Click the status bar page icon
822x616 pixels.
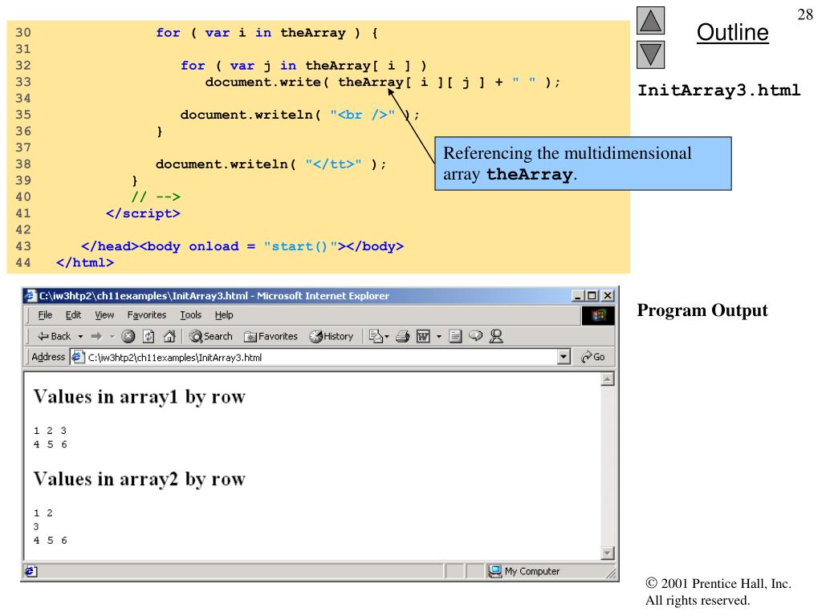click(31, 571)
